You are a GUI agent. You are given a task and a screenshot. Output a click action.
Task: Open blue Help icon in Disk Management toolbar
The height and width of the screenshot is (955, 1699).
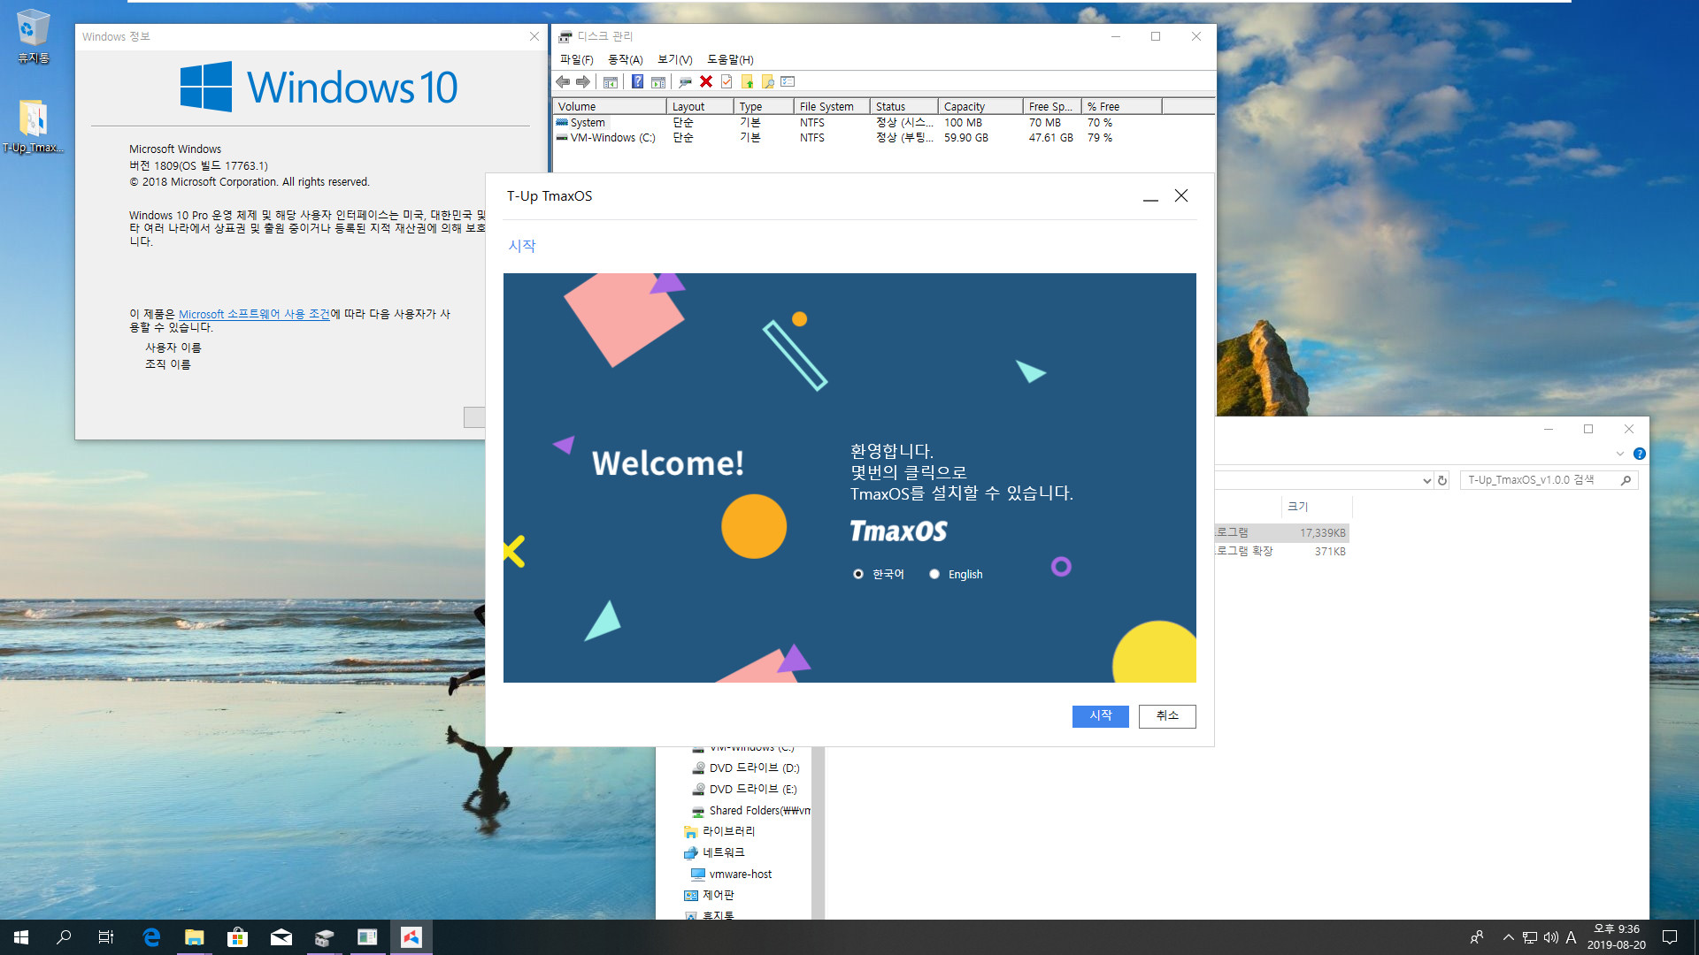(637, 81)
